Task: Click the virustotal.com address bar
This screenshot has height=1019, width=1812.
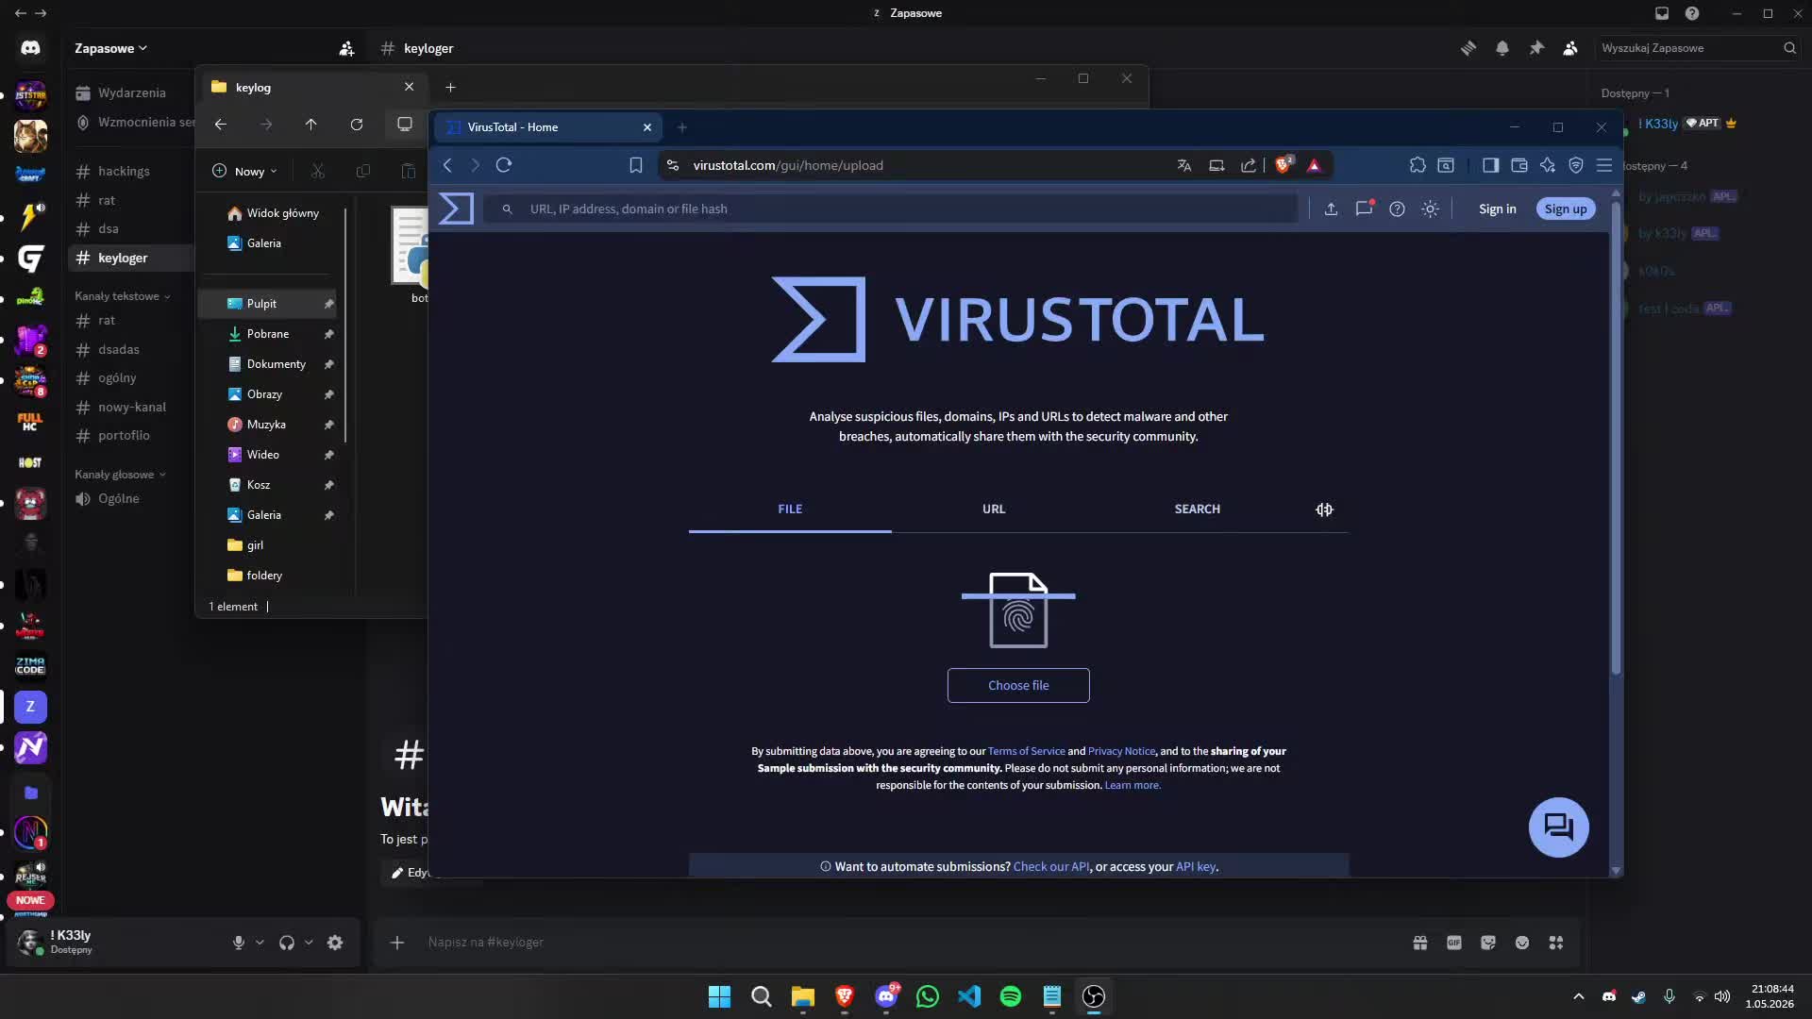Action: pos(915,165)
